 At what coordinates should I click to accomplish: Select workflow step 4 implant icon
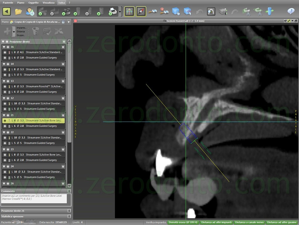click(78, 11)
